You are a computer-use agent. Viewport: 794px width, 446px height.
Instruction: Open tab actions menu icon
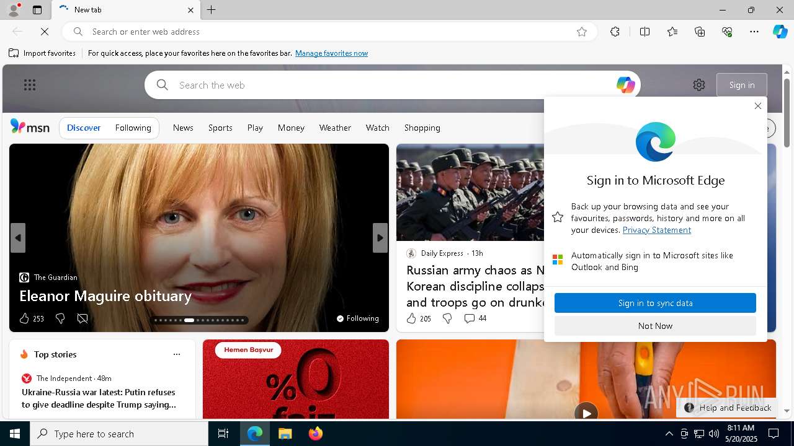point(37,10)
